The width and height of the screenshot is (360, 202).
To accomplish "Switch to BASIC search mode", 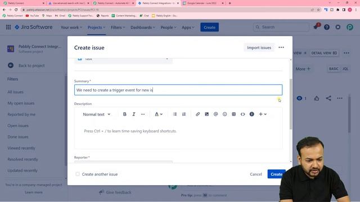I will click(334, 69).
